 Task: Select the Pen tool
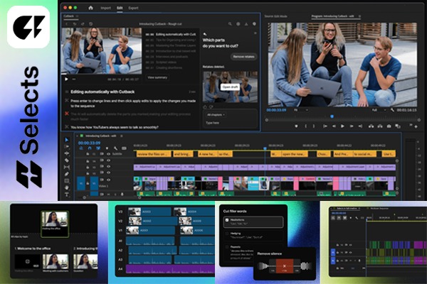pyautogui.click(x=67, y=174)
